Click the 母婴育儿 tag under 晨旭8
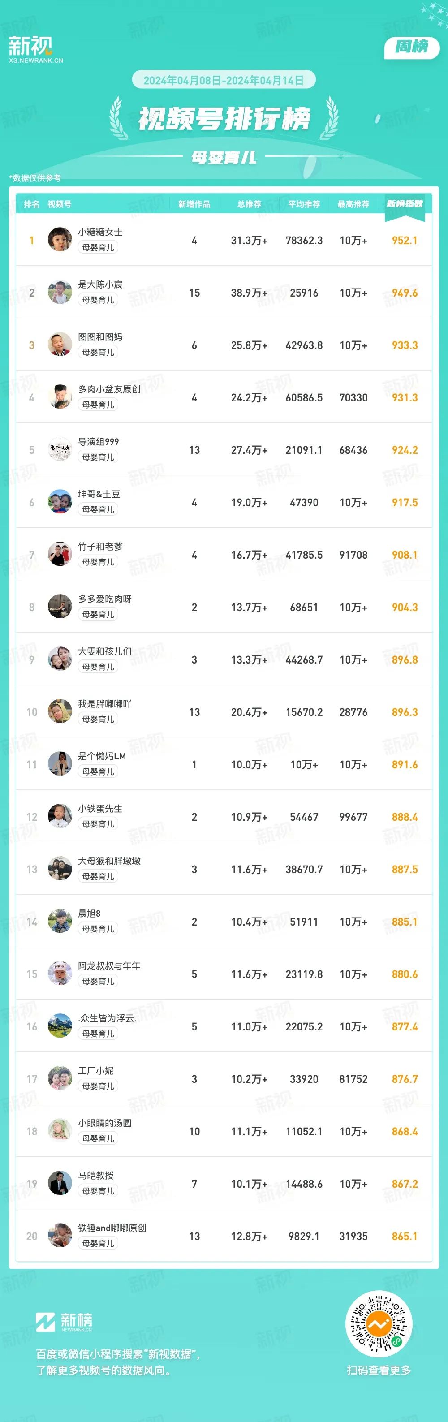This screenshot has height=1422, width=448. 98,929
